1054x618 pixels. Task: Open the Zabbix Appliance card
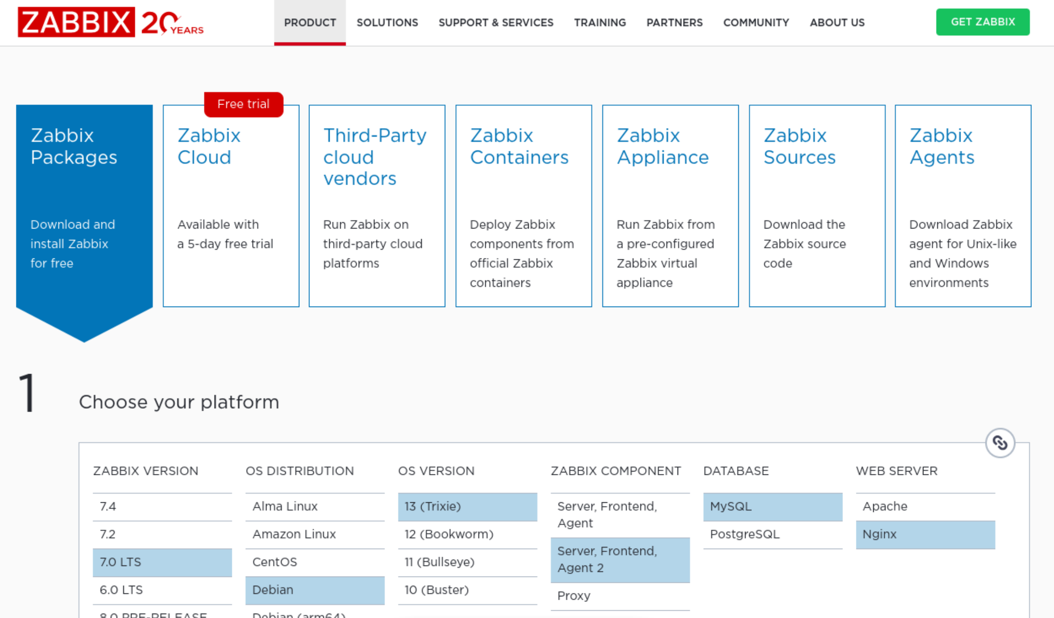pyautogui.click(x=670, y=206)
